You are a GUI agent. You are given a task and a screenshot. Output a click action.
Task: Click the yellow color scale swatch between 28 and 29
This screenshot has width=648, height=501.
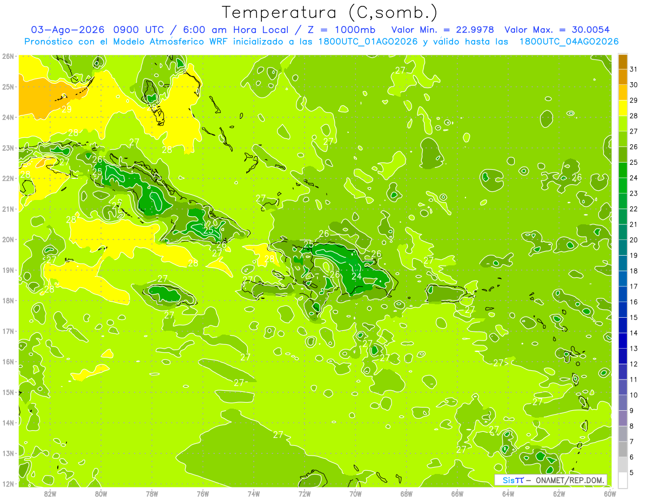[623, 108]
